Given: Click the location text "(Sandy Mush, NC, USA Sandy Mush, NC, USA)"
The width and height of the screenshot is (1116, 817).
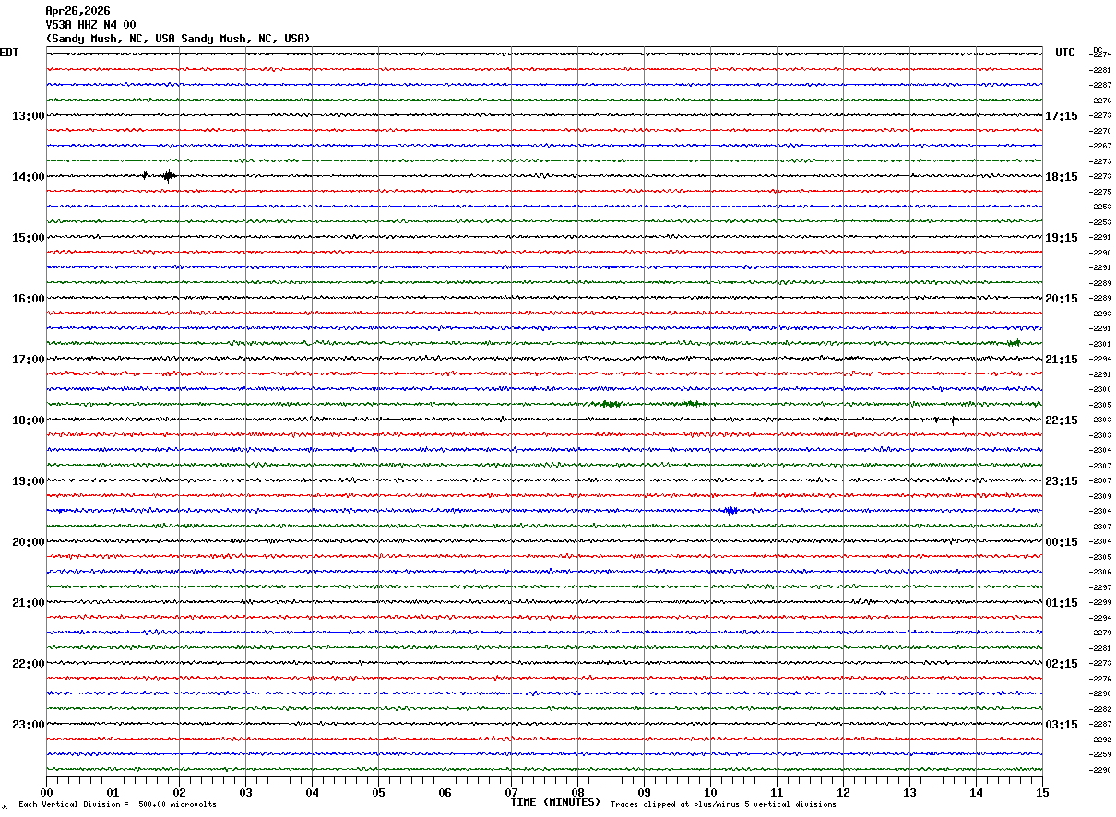Looking at the screenshot, I should [178, 39].
